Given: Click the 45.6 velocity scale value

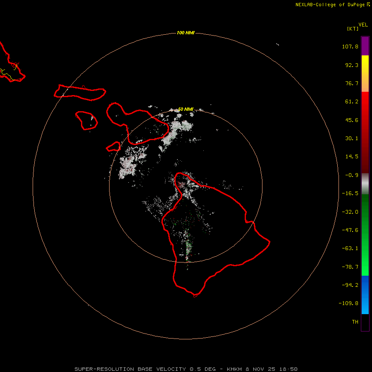Looking at the screenshot, I should [352, 120].
